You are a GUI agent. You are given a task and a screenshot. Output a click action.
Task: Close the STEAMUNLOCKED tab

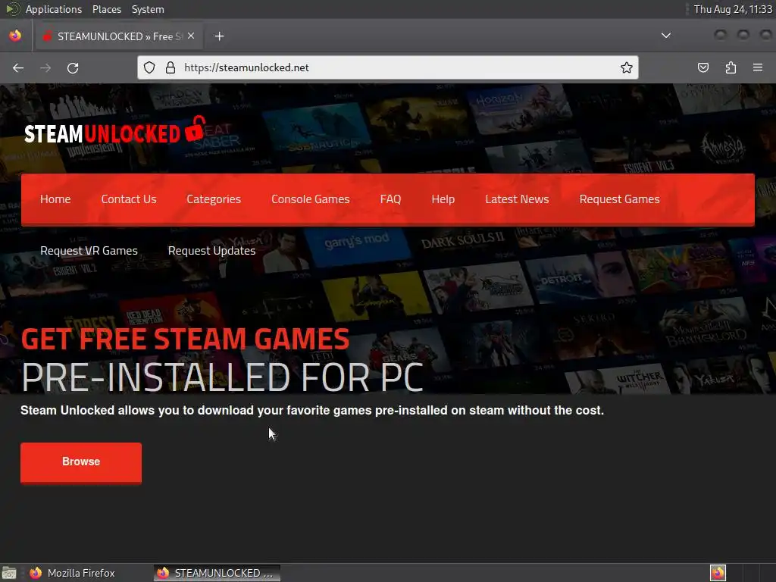pyautogui.click(x=191, y=36)
